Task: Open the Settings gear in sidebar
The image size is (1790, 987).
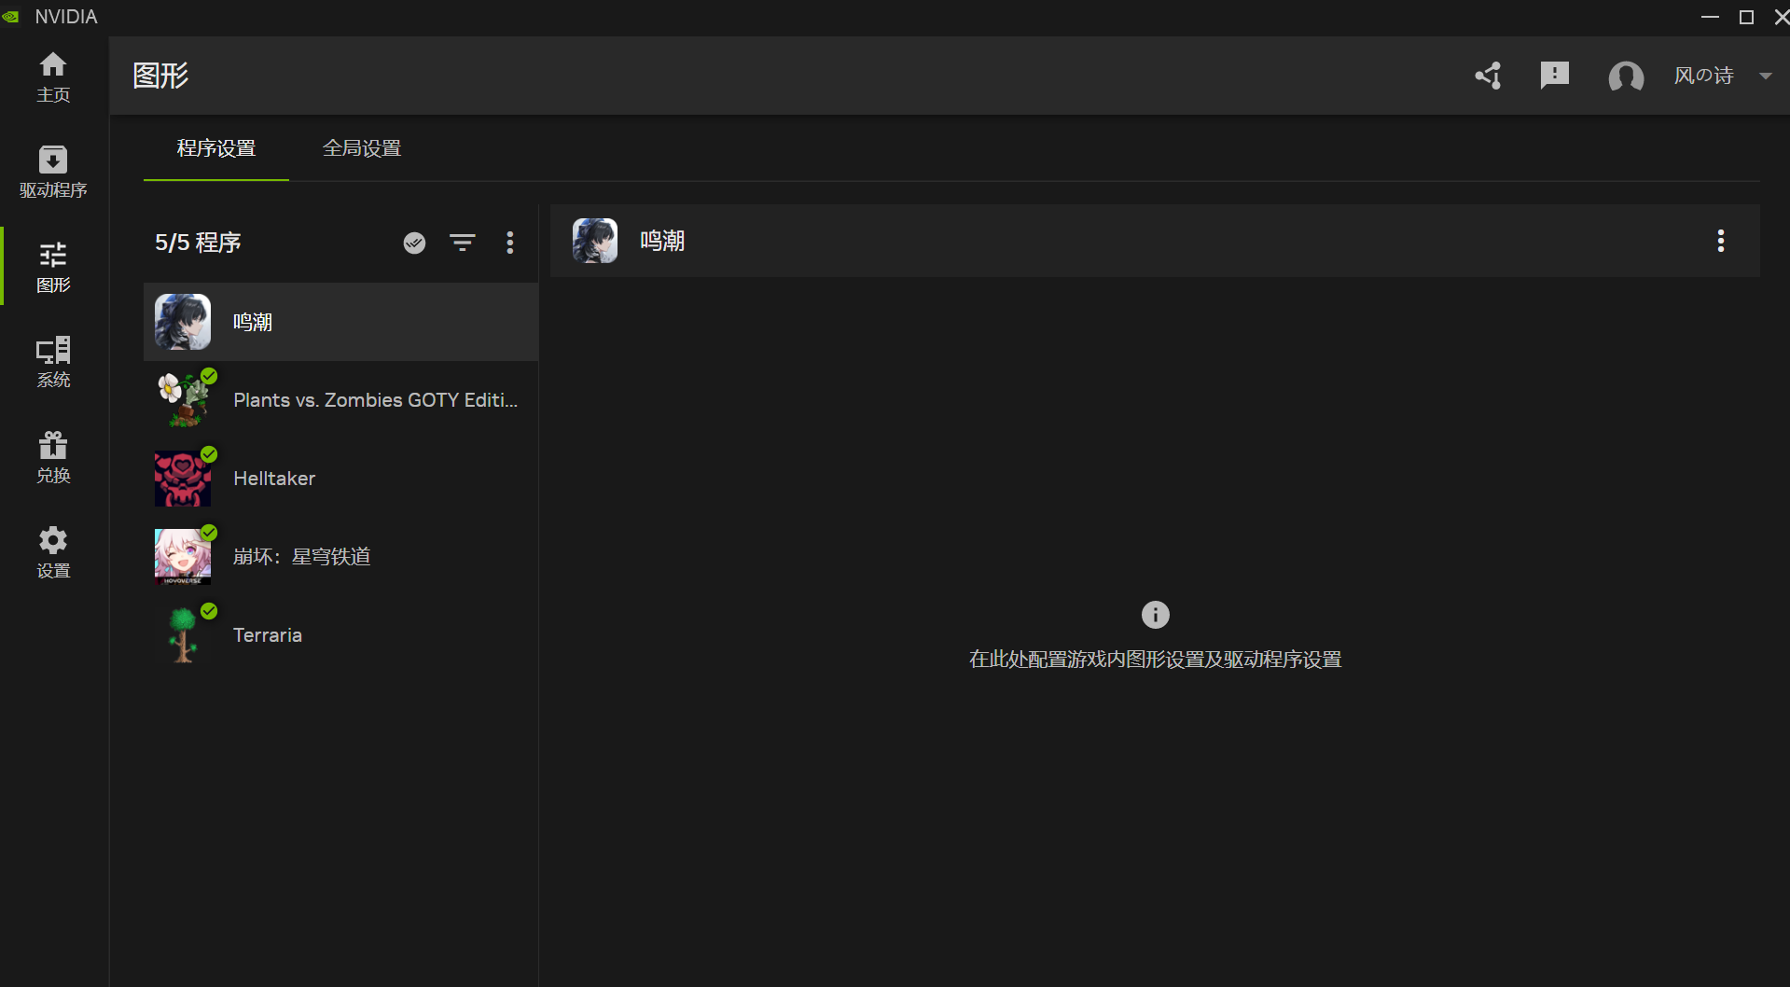Action: [53, 552]
